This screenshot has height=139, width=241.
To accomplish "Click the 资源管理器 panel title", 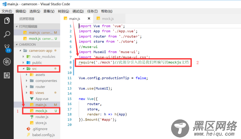I will click(27, 19).
